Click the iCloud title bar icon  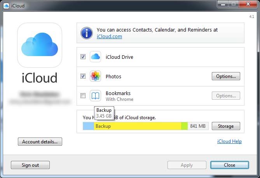tap(6, 6)
